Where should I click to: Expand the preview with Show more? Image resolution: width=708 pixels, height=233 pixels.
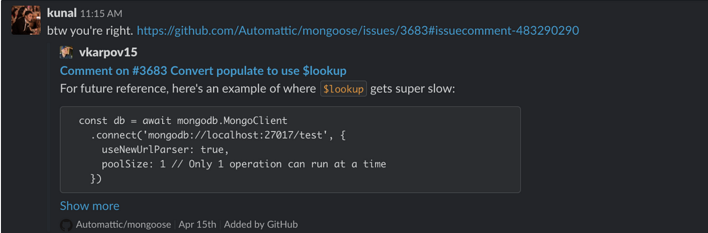pos(90,206)
